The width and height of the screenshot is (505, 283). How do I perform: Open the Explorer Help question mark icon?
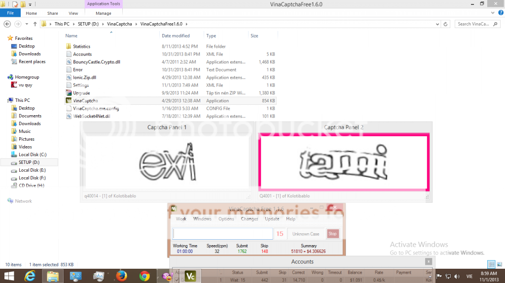click(x=500, y=13)
